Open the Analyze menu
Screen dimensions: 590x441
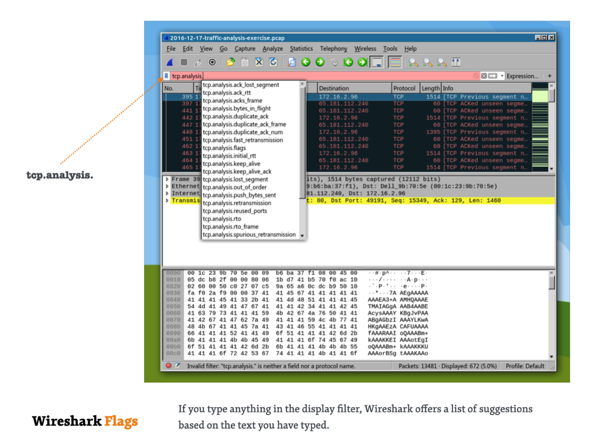click(x=272, y=49)
